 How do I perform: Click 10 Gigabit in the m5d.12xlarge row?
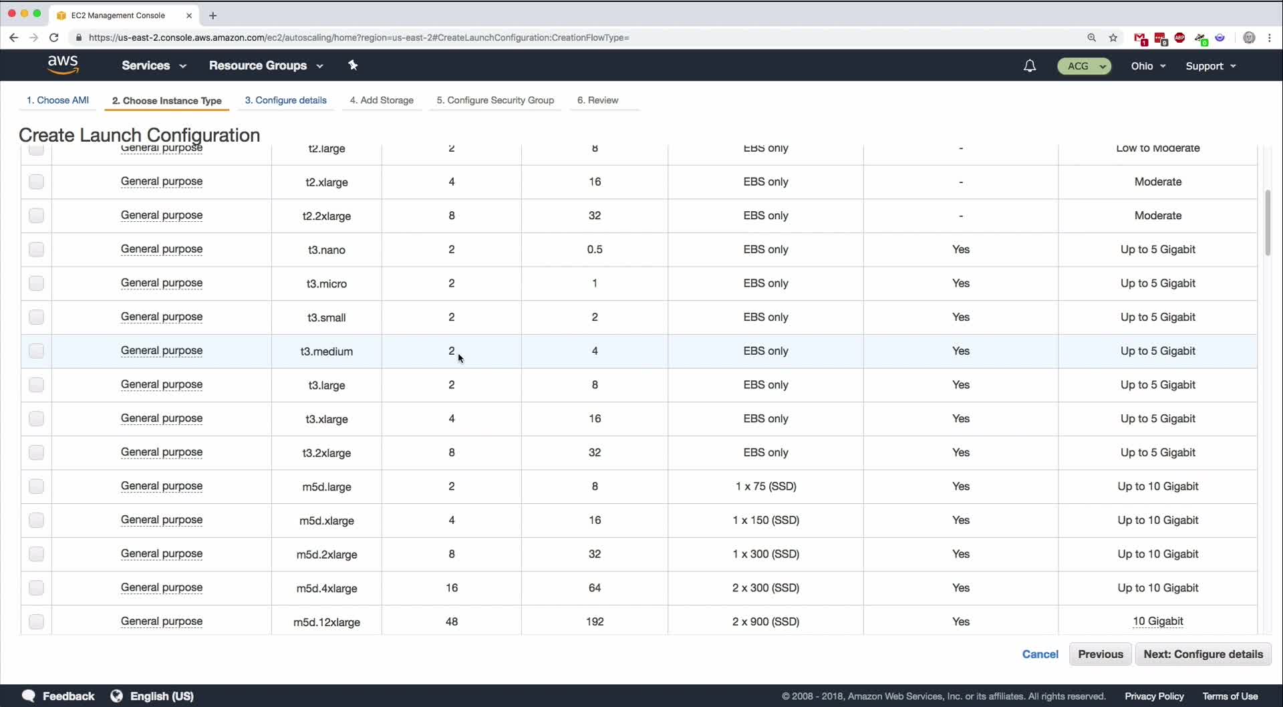coord(1158,621)
